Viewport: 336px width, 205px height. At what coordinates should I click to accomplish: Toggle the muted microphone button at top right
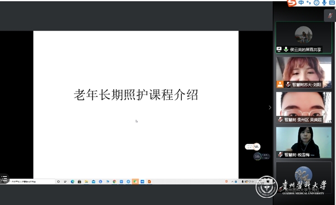(x=330, y=16)
